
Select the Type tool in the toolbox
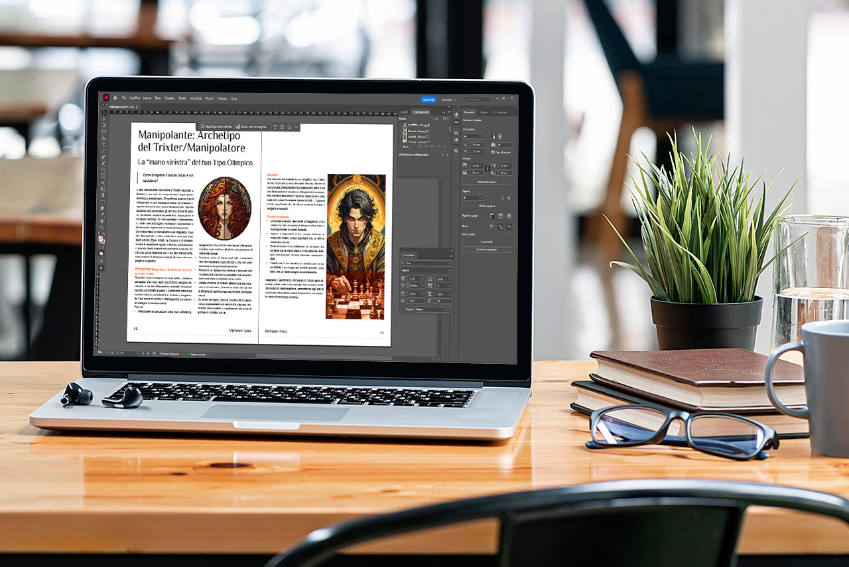[103, 144]
